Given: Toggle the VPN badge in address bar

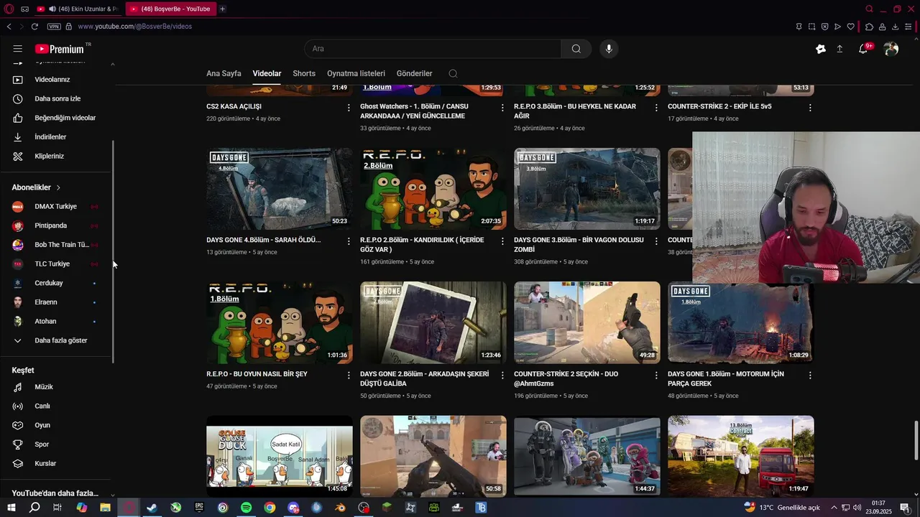Looking at the screenshot, I should point(54,27).
